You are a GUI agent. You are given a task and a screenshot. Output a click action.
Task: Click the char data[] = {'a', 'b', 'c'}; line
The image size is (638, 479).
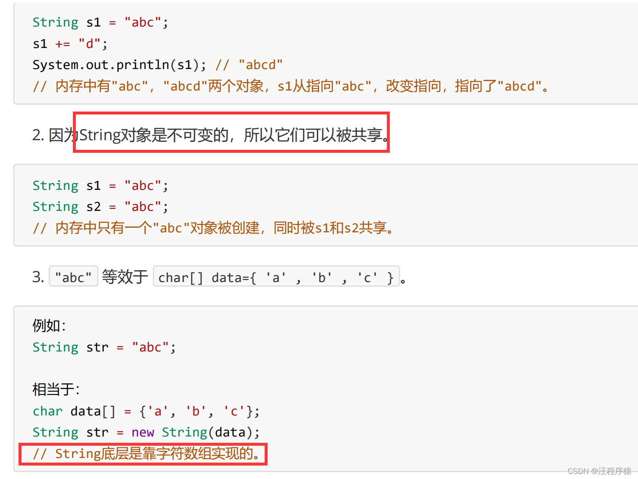pyautogui.click(x=146, y=411)
